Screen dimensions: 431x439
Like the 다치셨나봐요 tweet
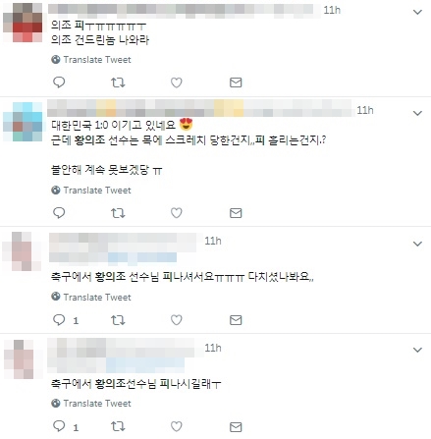[x=177, y=320]
